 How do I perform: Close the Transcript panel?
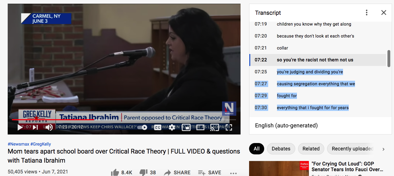point(384,13)
